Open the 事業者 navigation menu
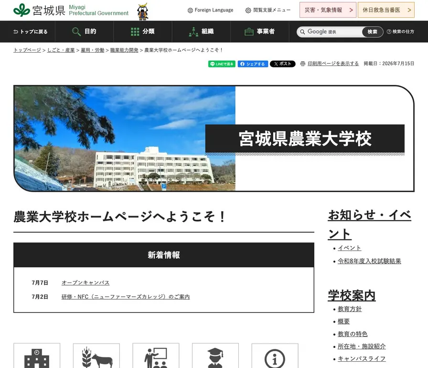428x368 pixels. point(259,32)
